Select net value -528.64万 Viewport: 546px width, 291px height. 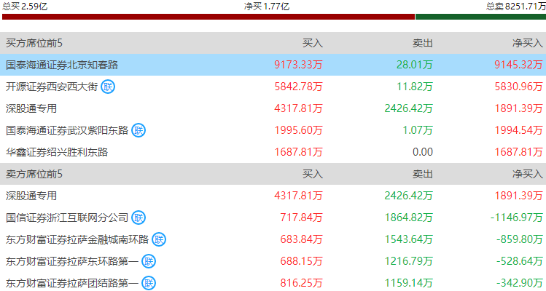point(520,261)
